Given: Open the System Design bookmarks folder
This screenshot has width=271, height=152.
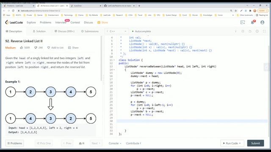Looking at the screenshot, I should pyautogui.click(x=170, y=15).
